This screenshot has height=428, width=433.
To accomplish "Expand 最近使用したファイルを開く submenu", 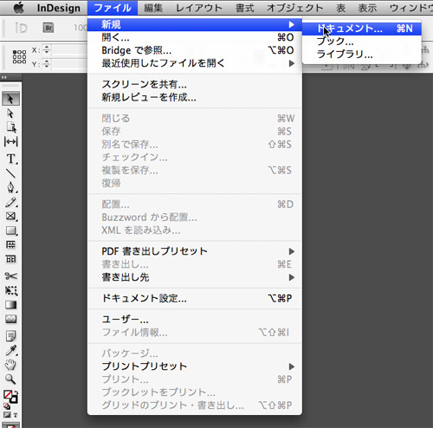I will coord(195,63).
